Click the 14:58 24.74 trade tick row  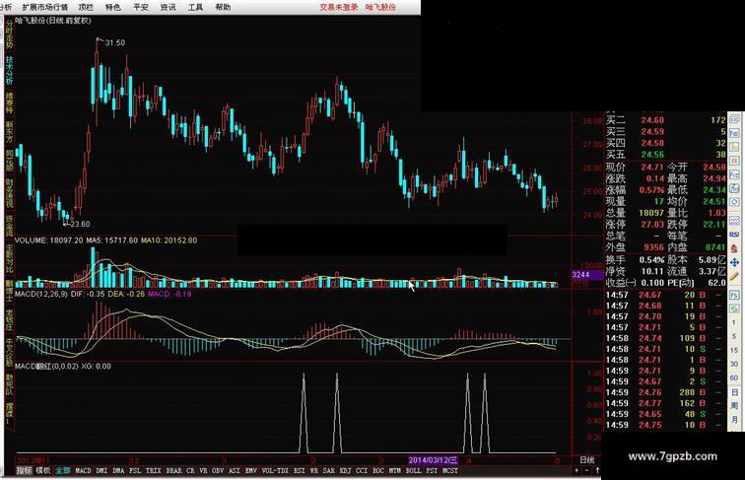(x=664, y=338)
